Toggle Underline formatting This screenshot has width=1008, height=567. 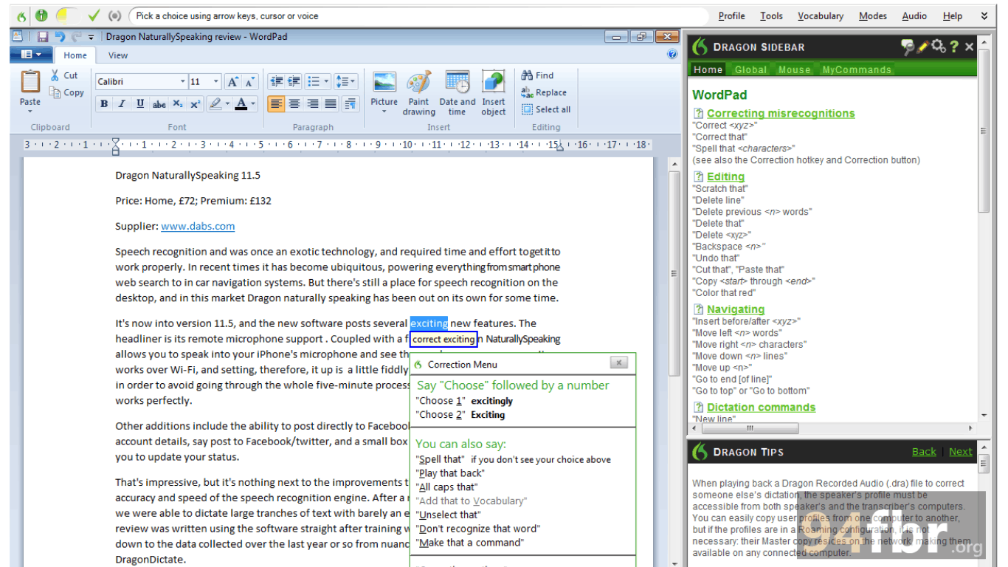(x=140, y=104)
